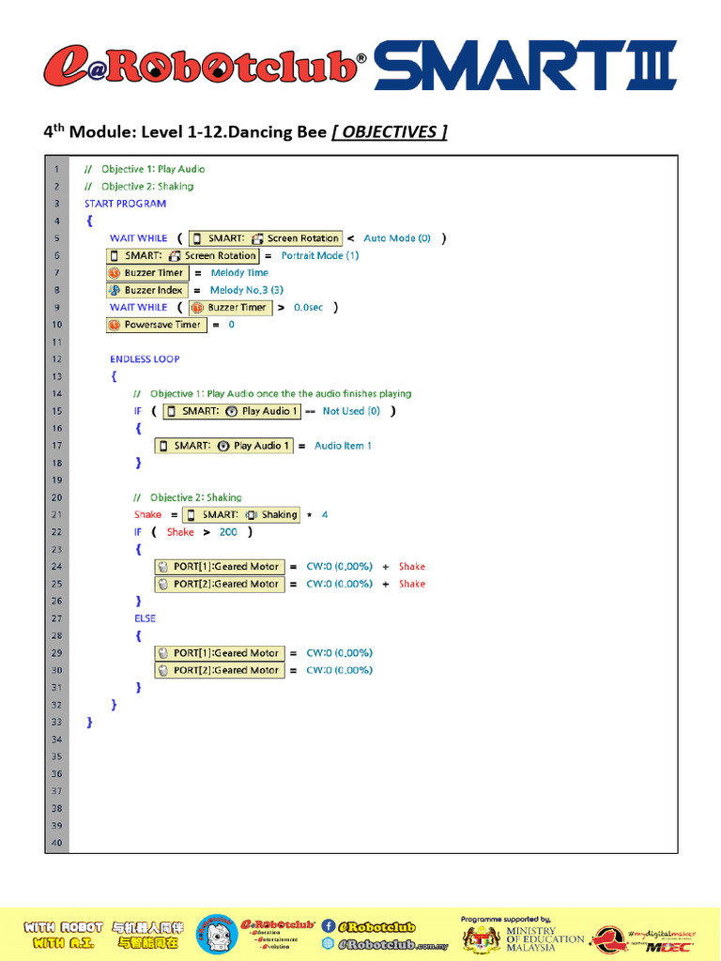Click the speaker icon in line 17 Play Audio block
Image resolution: width=721 pixels, height=961 pixels.
coord(223,446)
